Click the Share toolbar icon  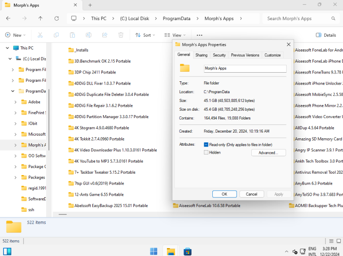105,35
